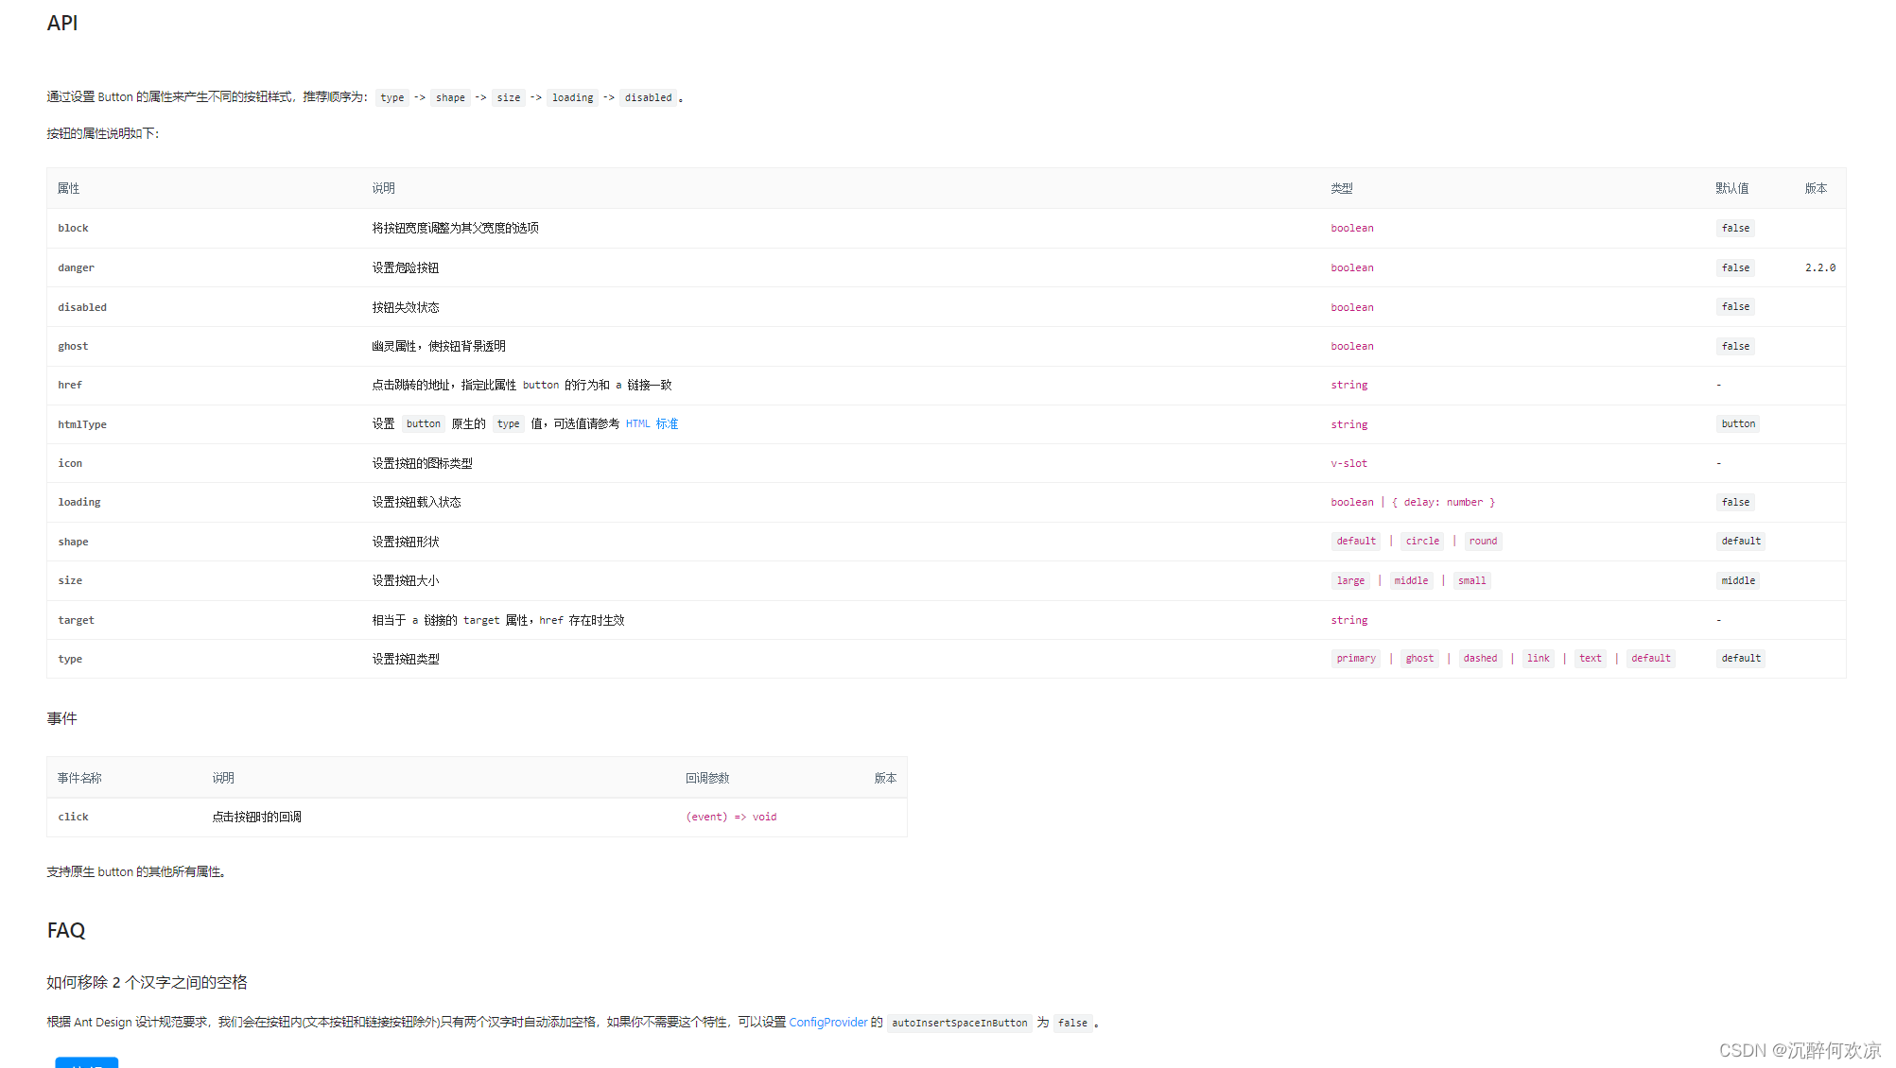This screenshot has width=1896, height=1068.
Task: Open the HTML 标准 link
Action: pyautogui.click(x=652, y=424)
